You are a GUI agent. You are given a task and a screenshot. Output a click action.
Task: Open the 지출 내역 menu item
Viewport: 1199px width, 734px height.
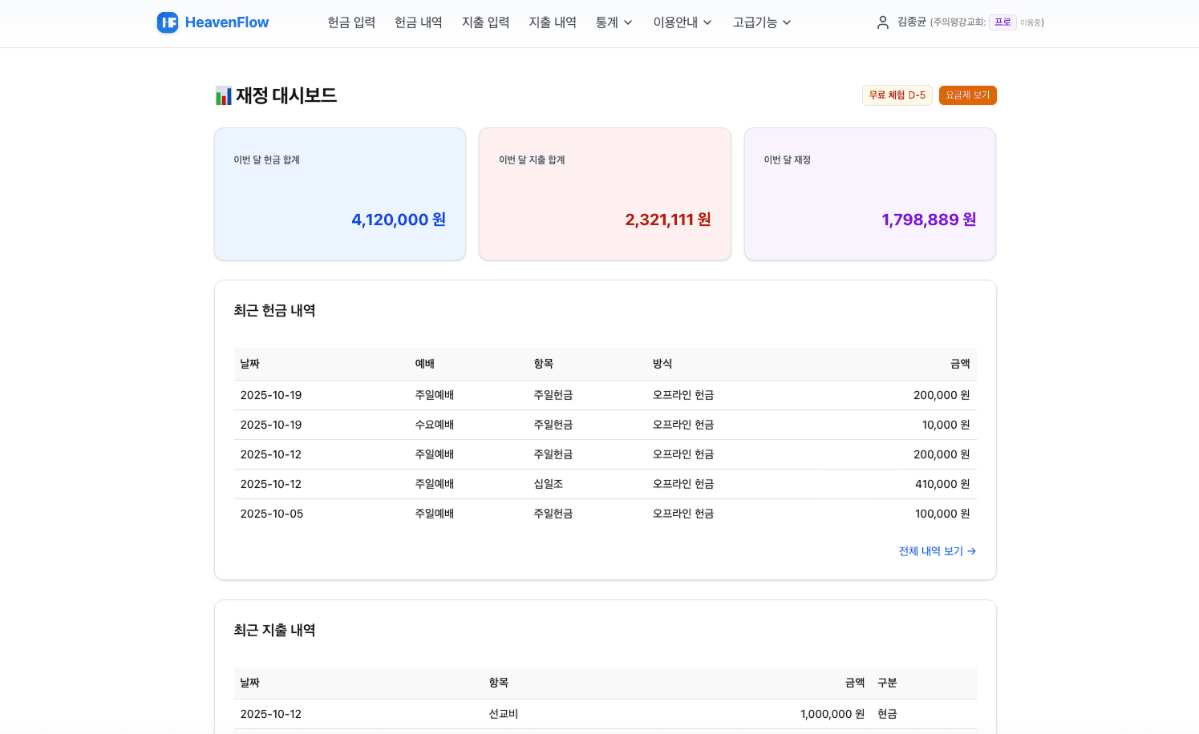(552, 22)
